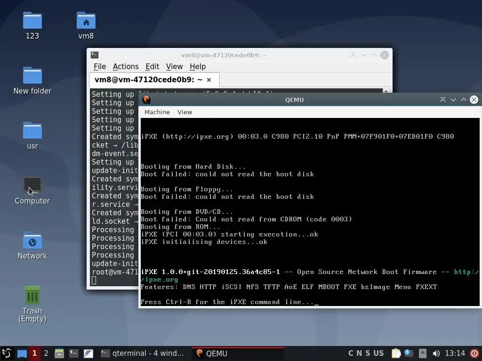Open the Trash (Empty) icon
This screenshot has width=482, height=361.
coord(32,304)
